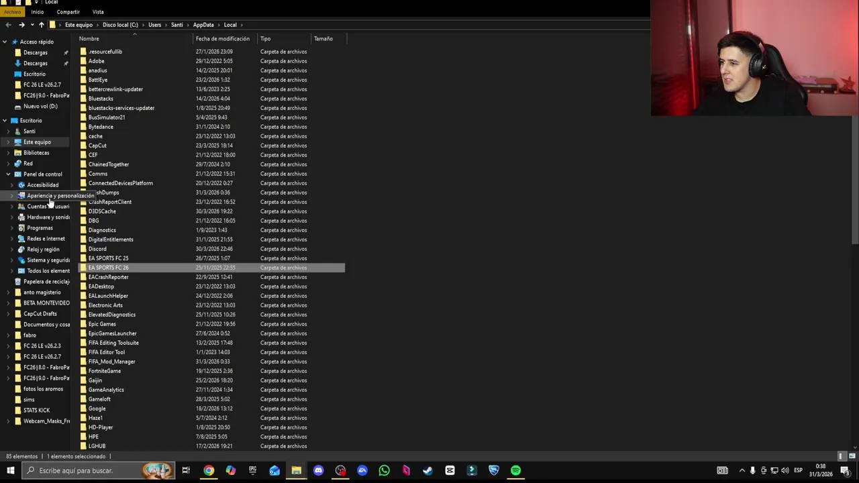Go back with the Explorer back arrow
Viewport: 859px width, 483px height.
[x=8, y=25]
